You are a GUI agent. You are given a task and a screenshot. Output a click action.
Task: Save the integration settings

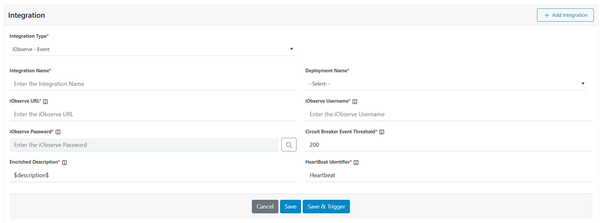click(x=290, y=207)
